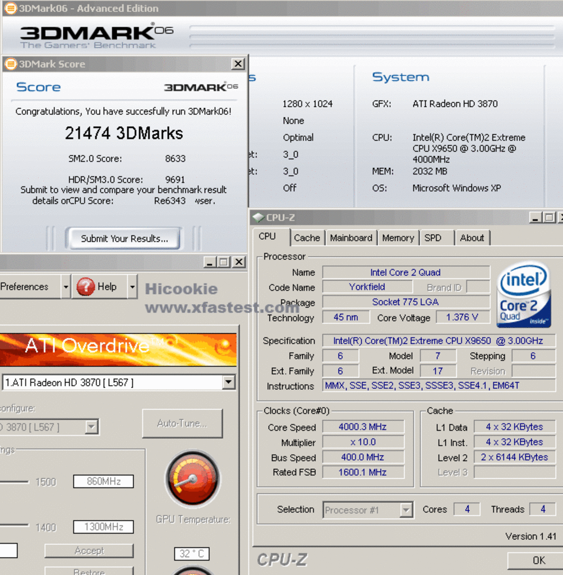Click the 3DMark06 Advanced Edition title icon
This screenshot has height=575, width=563.
[x=10, y=8]
